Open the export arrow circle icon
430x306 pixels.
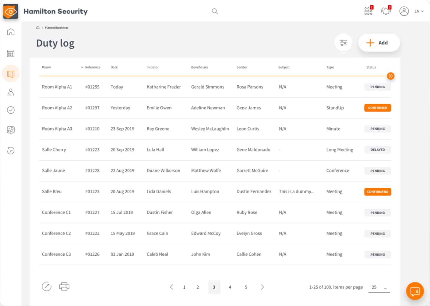(47, 286)
